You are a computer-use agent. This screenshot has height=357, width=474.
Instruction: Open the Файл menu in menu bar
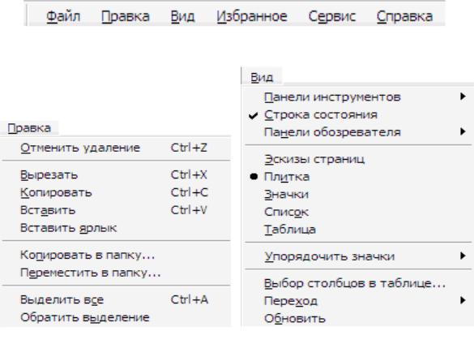tap(63, 16)
